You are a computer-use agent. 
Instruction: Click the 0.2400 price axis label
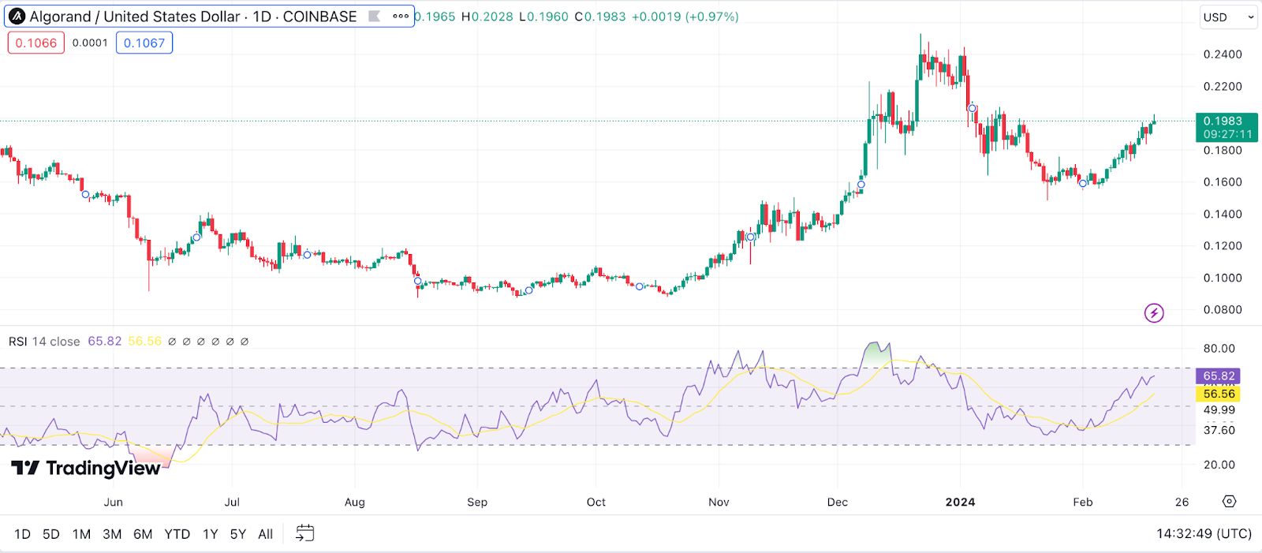[x=1223, y=54]
